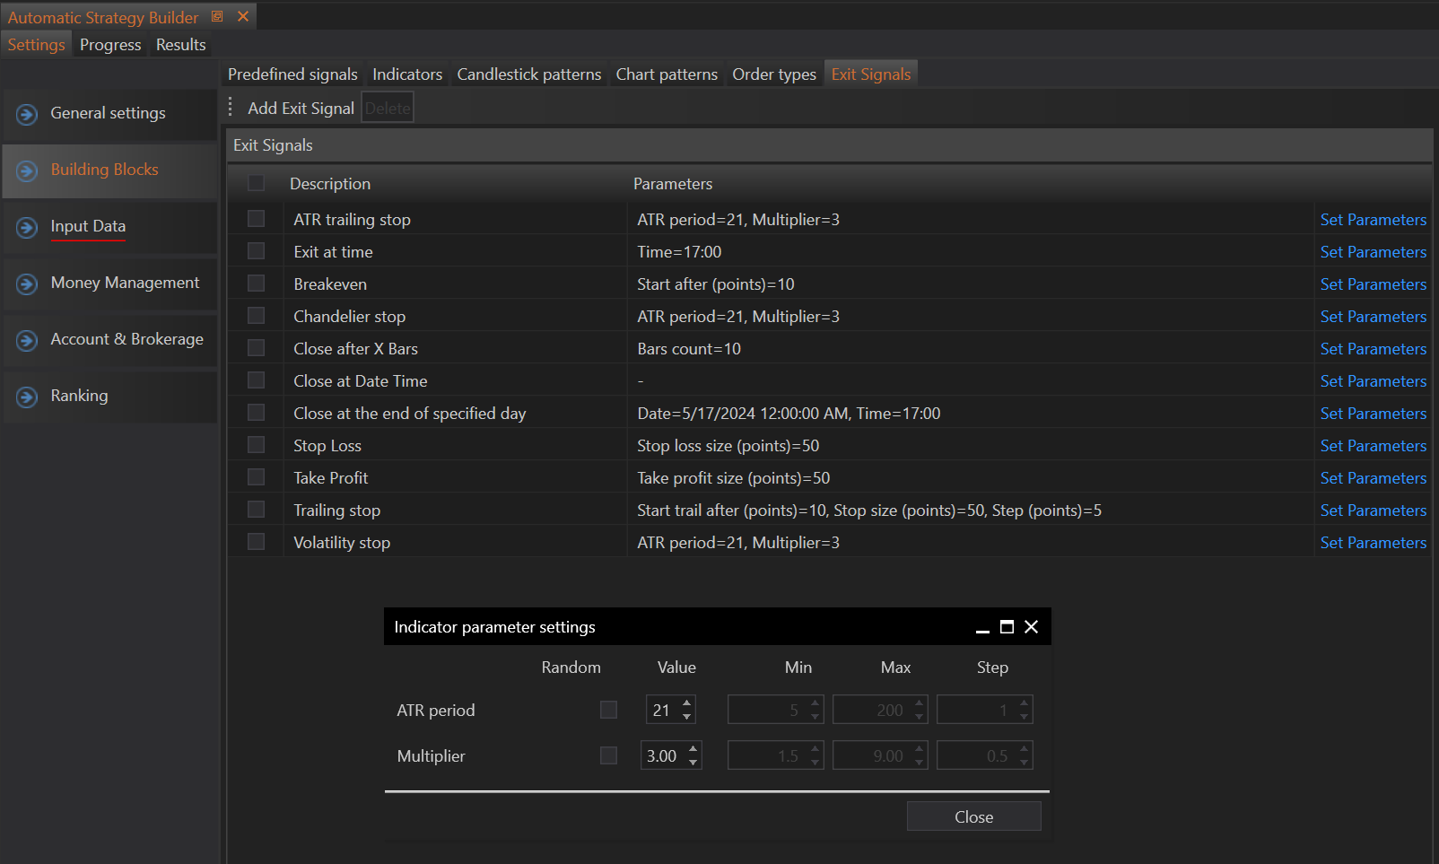Click the arrow icon beside Money Management

27,284
